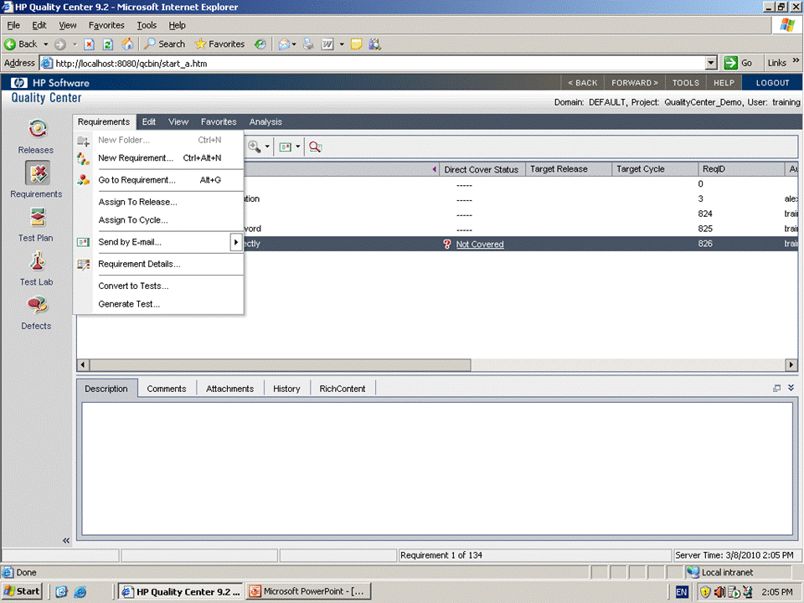Click the < BACK header button
The height and width of the screenshot is (603, 804).
583,83
